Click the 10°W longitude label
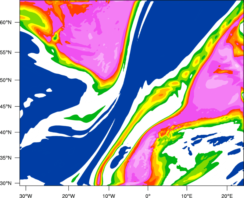 tap(109, 196)
